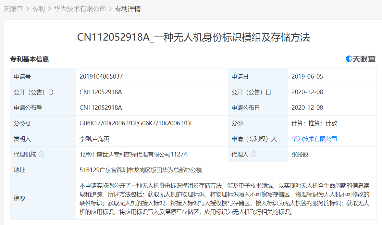The image size is (382, 225).
Task: Open the 华为技术有限公司 applicant link
Action: 314,139
